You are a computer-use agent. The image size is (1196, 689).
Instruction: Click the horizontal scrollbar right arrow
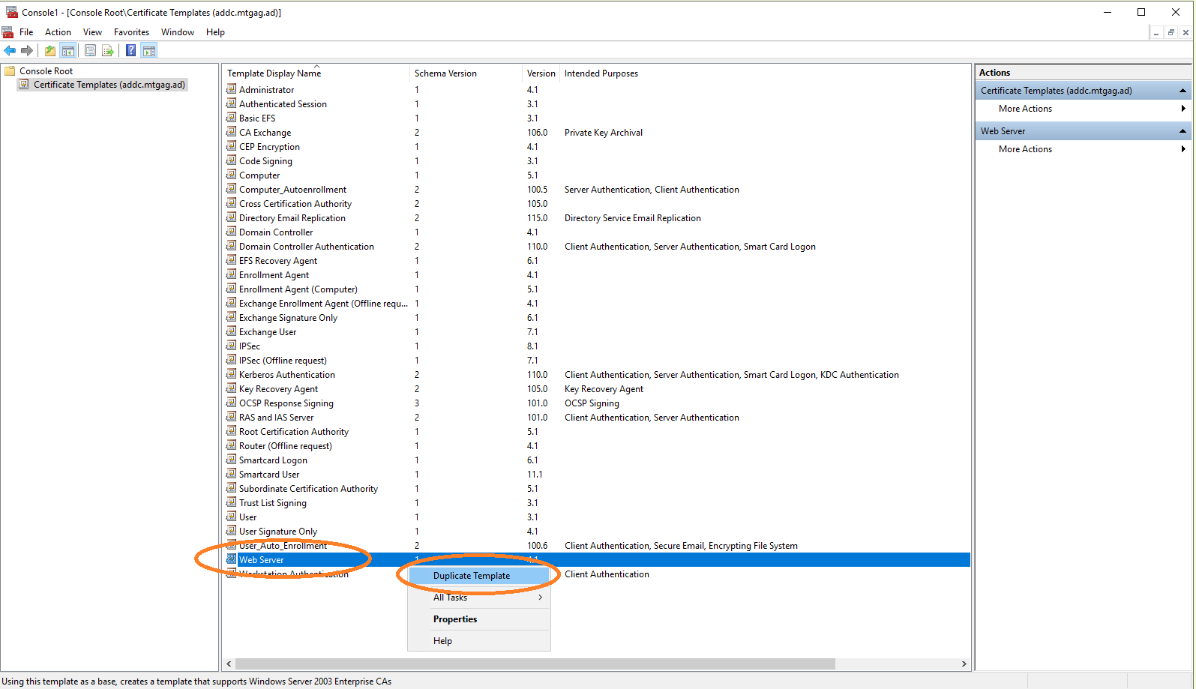coord(964,664)
